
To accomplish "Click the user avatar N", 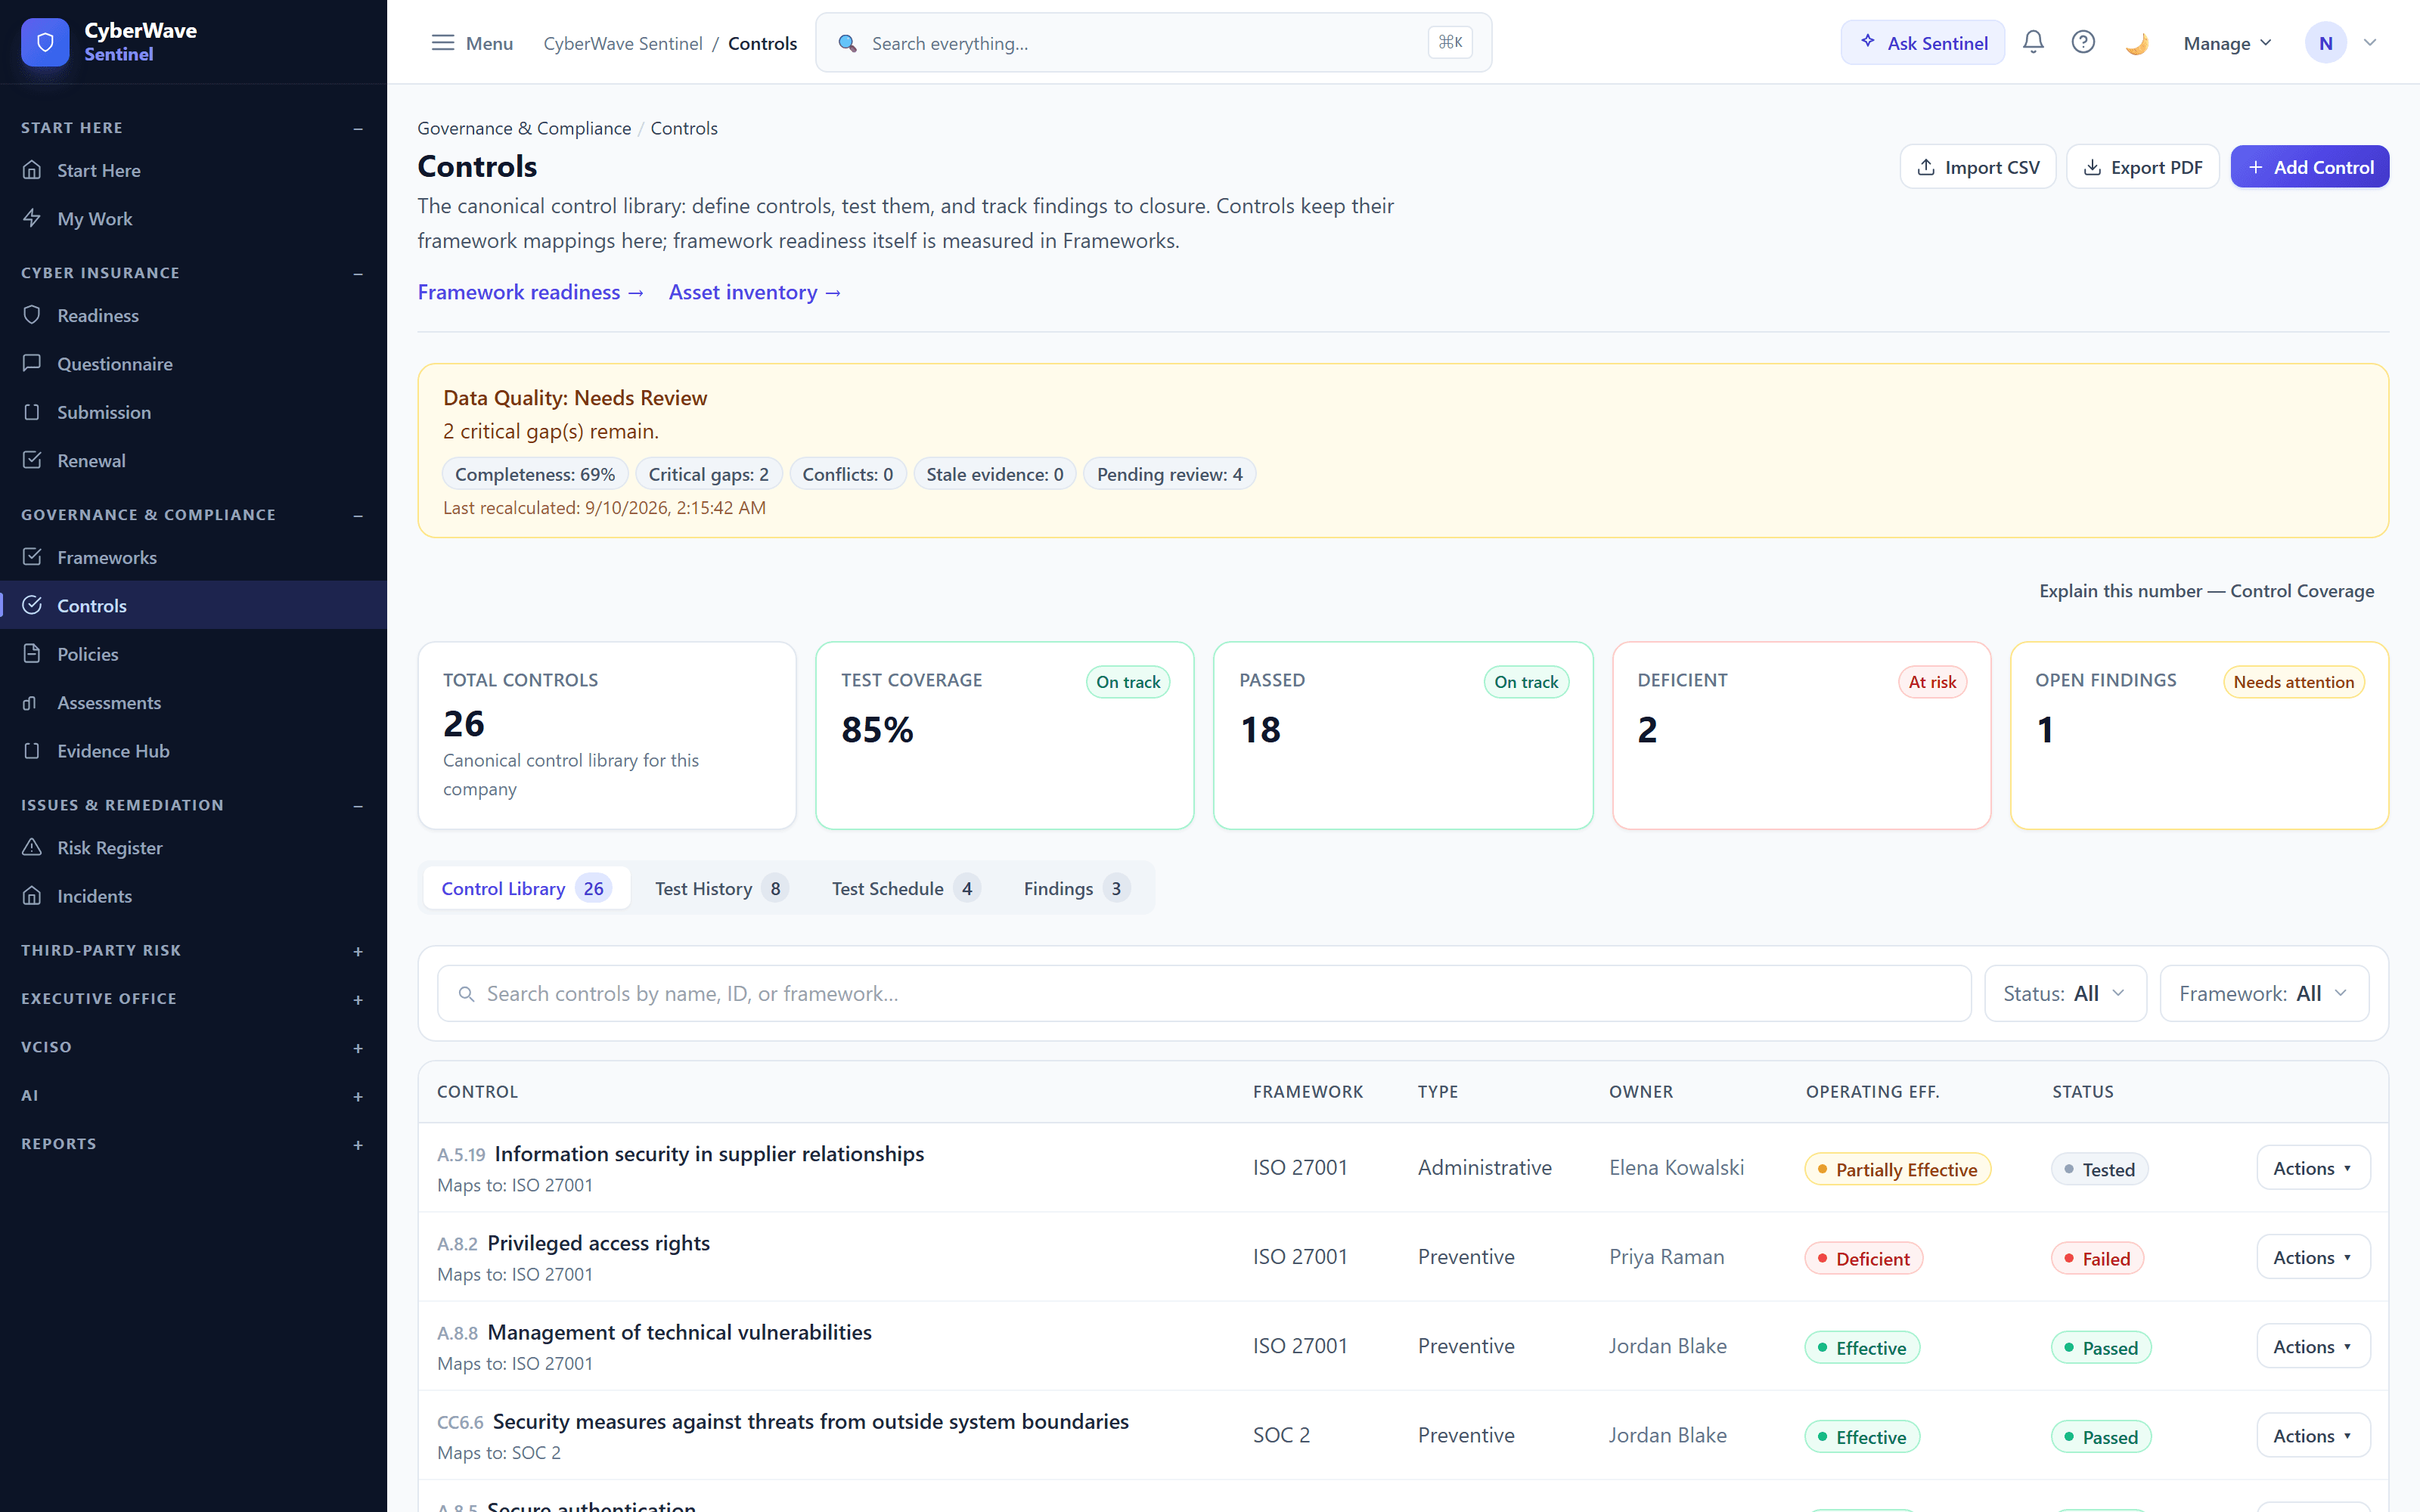I will coord(2325,43).
